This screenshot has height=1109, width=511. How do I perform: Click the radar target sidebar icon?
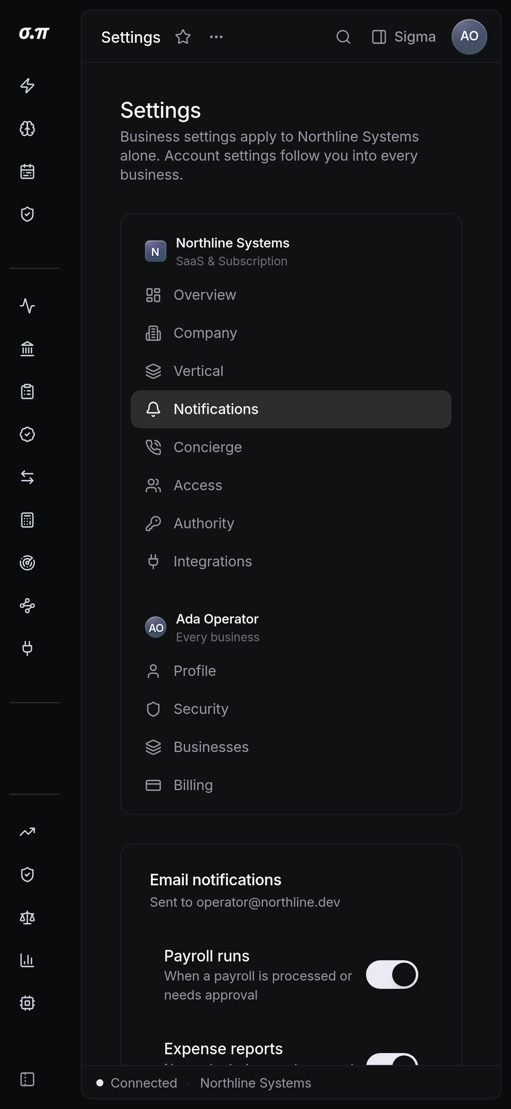pos(27,563)
